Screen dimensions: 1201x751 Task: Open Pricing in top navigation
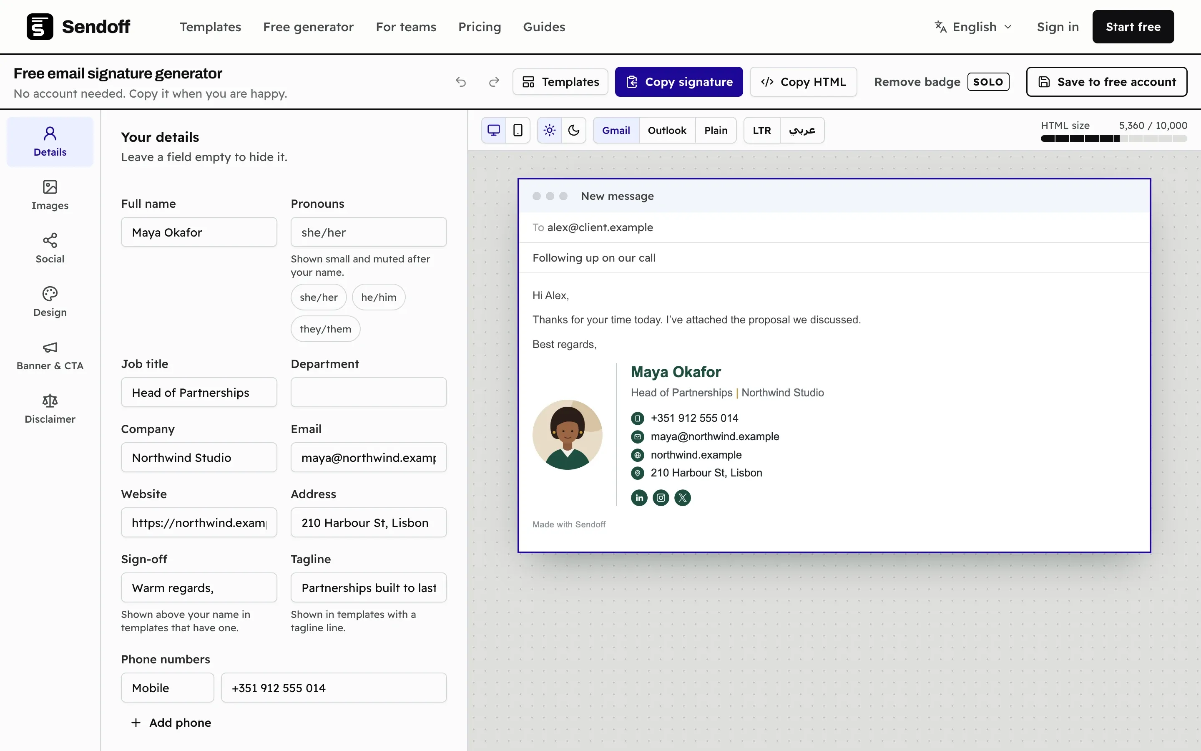(480, 27)
